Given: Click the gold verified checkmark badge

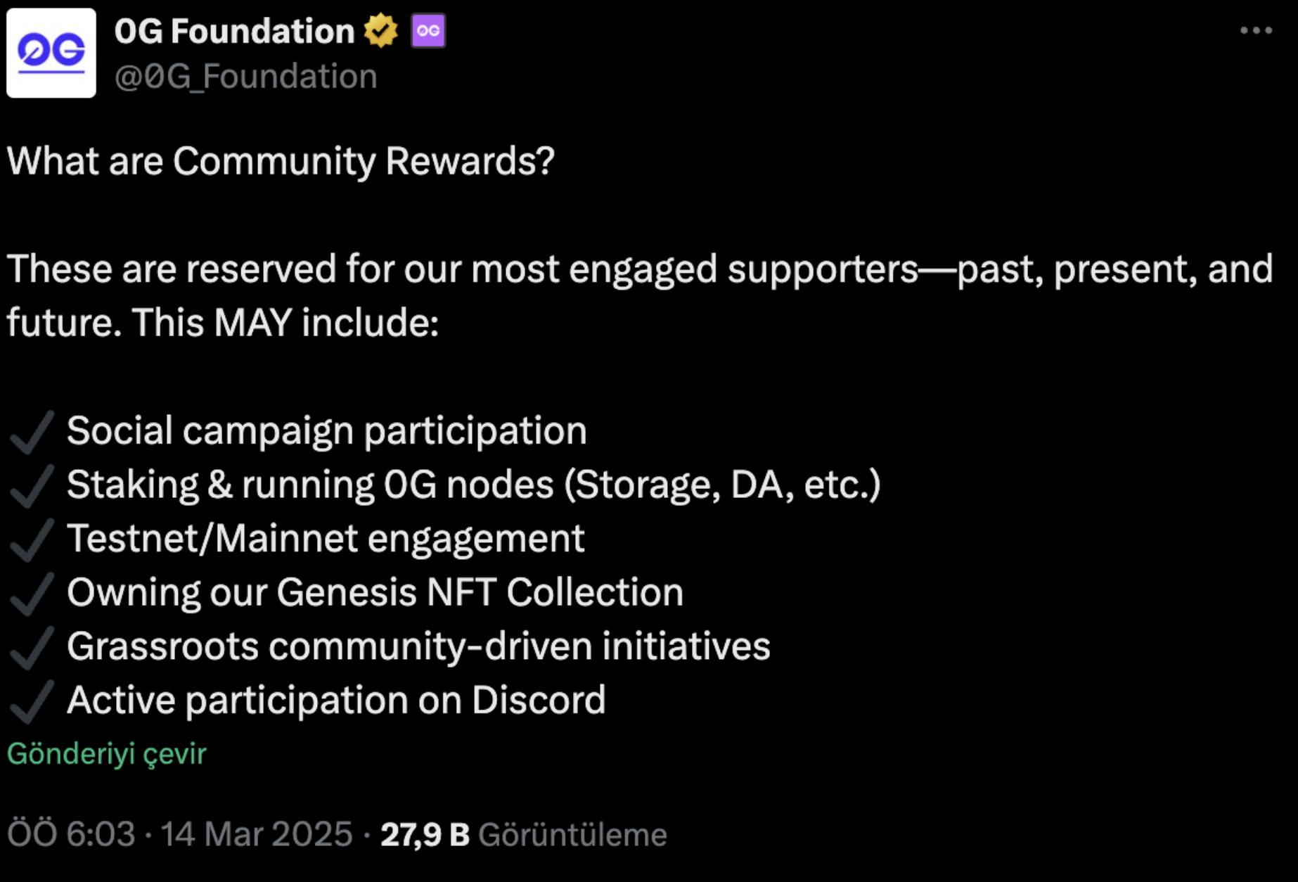Looking at the screenshot, I should 380,31.
